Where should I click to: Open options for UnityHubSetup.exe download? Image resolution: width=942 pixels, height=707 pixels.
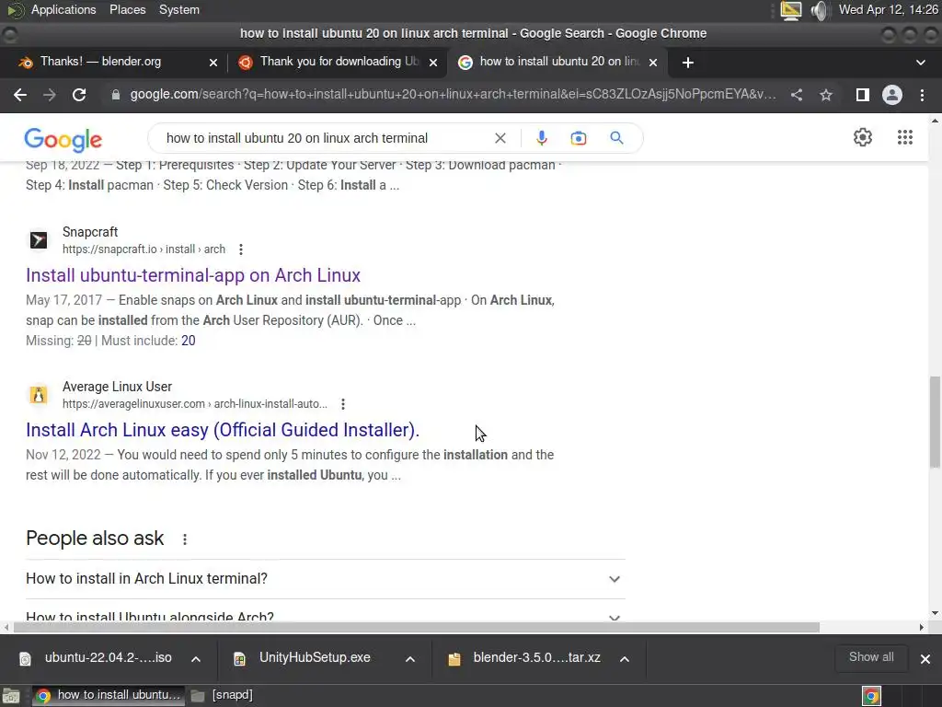(410, 659)
